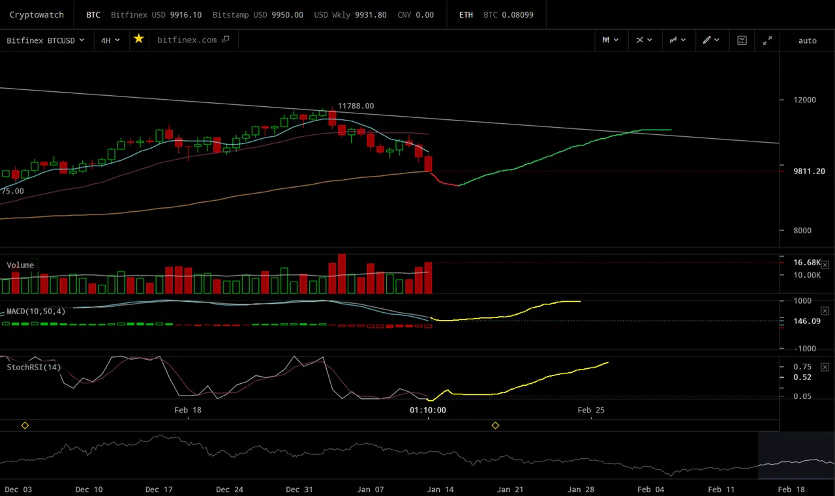This screenshot has height=496, width=835.
Task: Select the BTC ticker tab
Action: (x=93, y=14)
